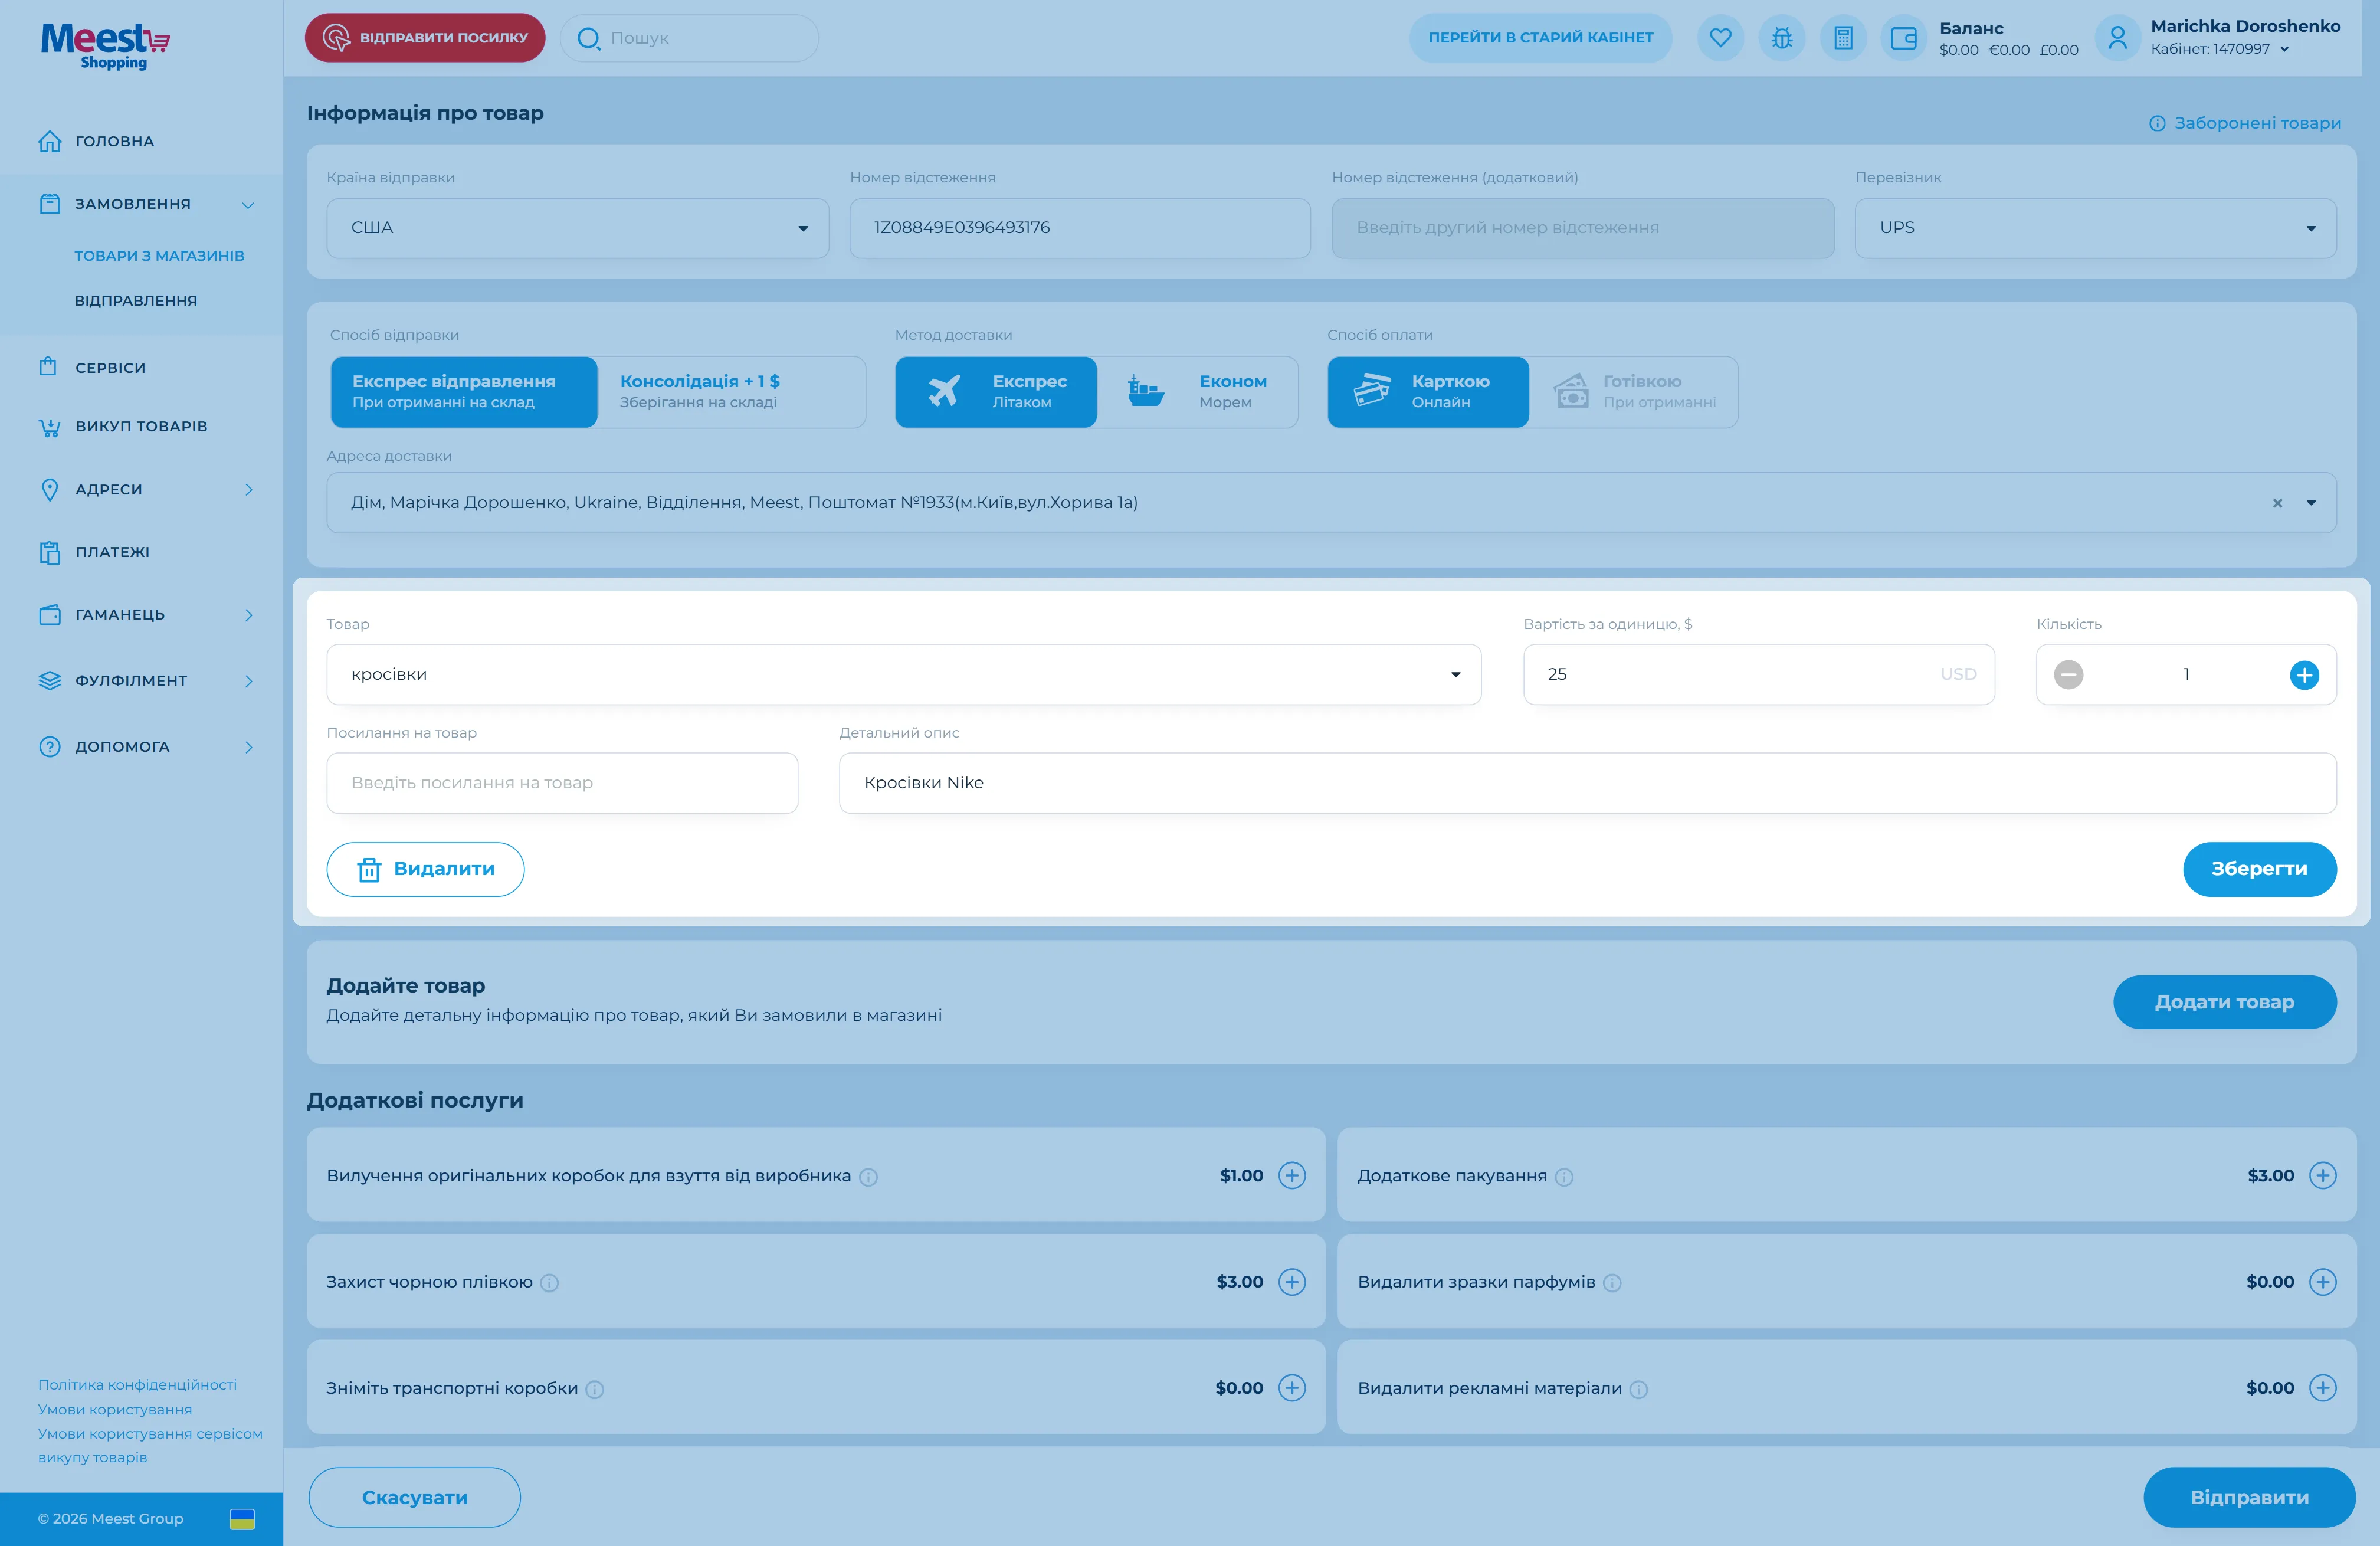Open favorites via the heart icon
2380x1546 pixels.
[1720, 38]
